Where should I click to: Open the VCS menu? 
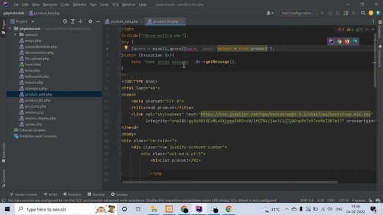click(x=115, y=5)
